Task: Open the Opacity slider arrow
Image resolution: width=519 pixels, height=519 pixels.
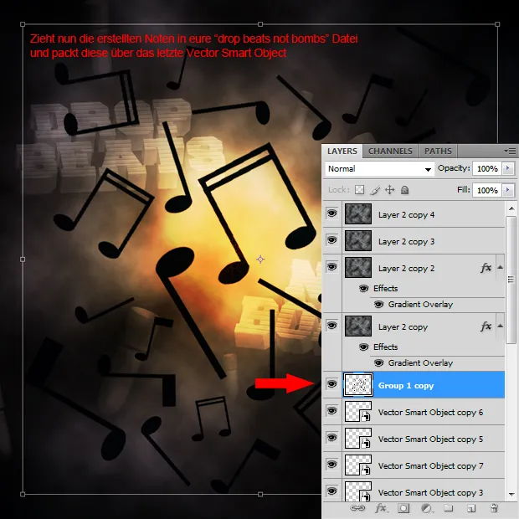Action: [506, 169]
